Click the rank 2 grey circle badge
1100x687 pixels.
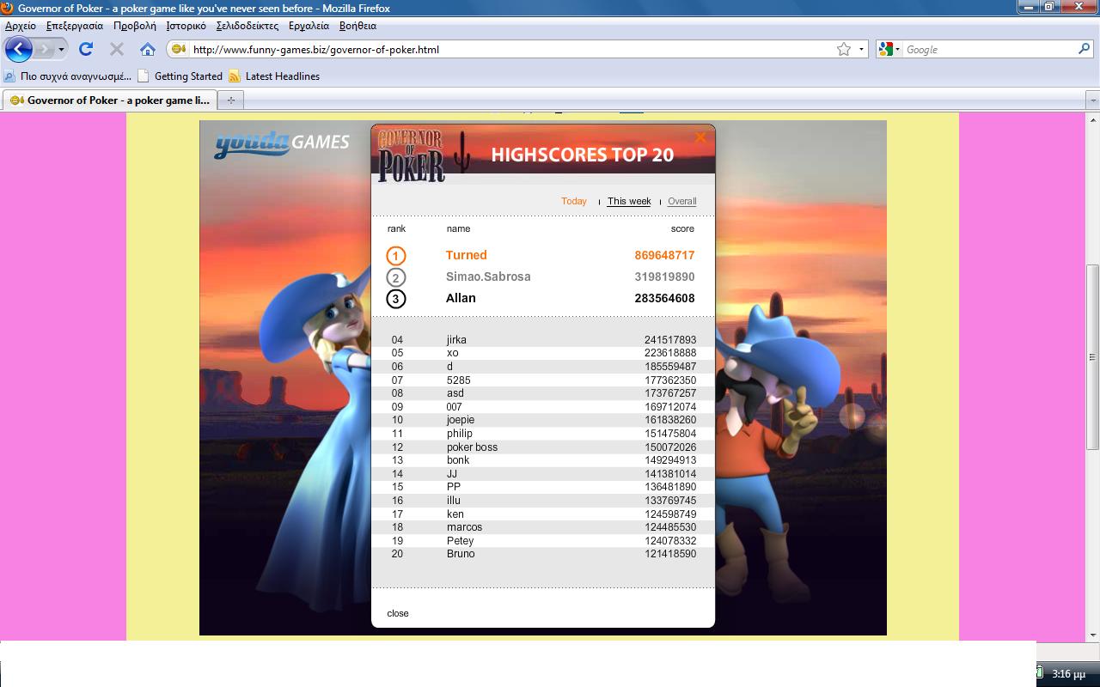click(395, 277)
